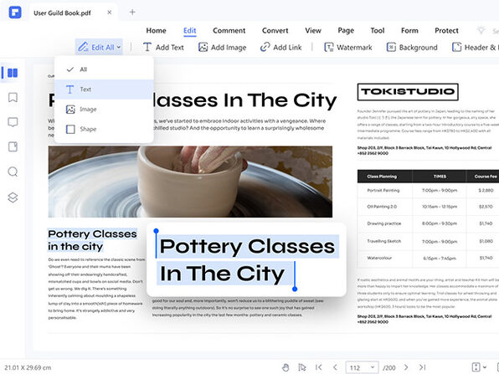Jump to the last page
Viewport: 499px width, 374px height.
(x=422, y=367)
